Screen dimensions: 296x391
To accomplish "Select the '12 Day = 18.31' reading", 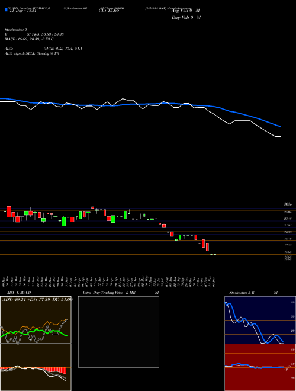I will pyautogui.click(x=22, y=11).
